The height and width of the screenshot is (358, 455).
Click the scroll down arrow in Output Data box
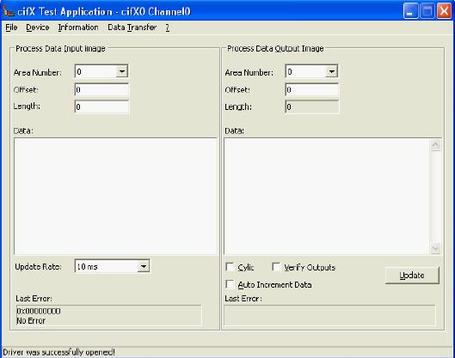435,248
